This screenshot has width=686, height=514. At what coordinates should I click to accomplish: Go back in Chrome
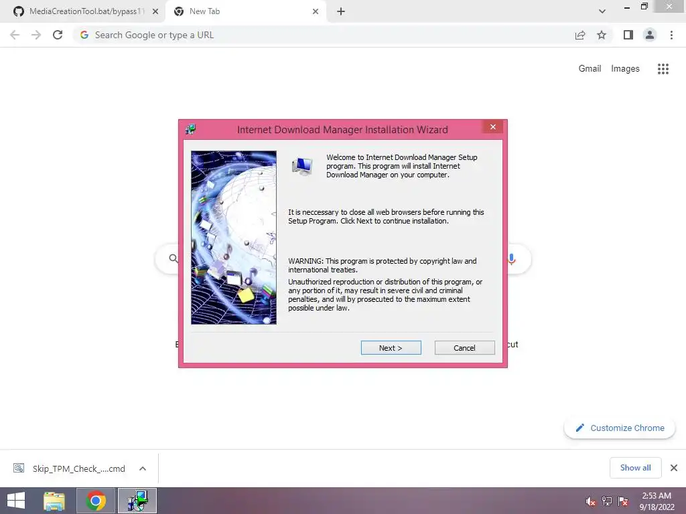point(15,35)
